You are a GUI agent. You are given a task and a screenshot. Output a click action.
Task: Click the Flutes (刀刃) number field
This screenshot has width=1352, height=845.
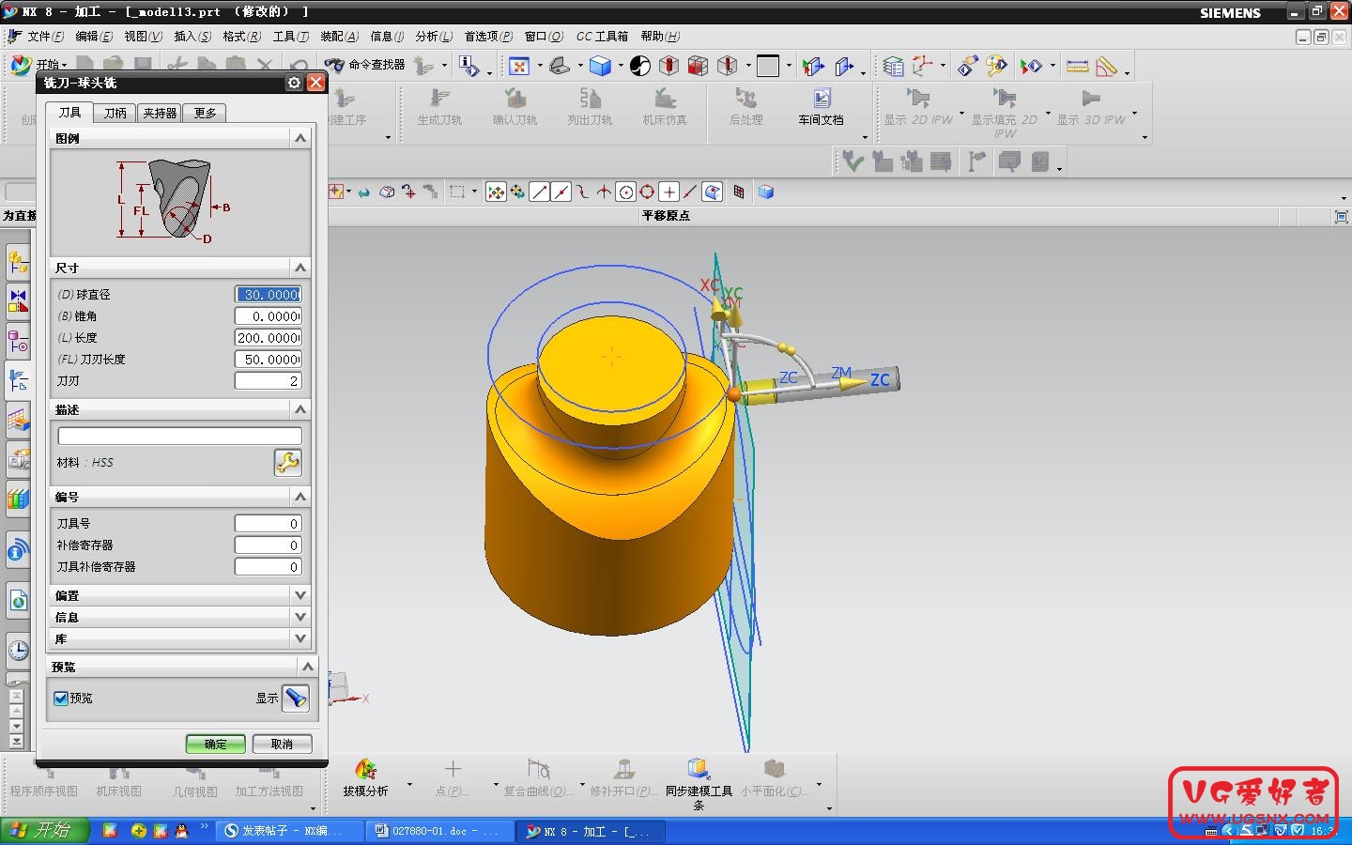tap(269, 381)
